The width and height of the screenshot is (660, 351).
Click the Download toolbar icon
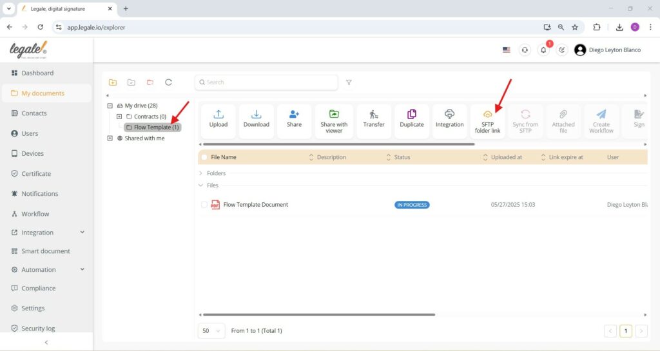point(256,115)
